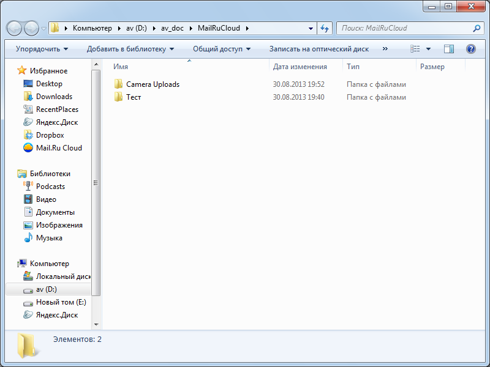Show more toolbar commands chevron
This screenshot has height=367, width=490.
[x=385, y=49]
